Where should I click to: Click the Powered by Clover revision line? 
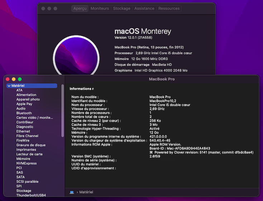click(x=201, y=152)
